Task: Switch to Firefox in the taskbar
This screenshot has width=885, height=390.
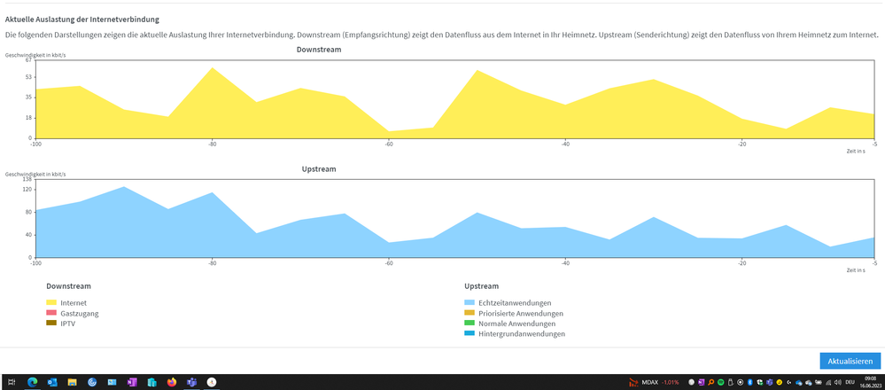Action: click(x=172, y=382)
